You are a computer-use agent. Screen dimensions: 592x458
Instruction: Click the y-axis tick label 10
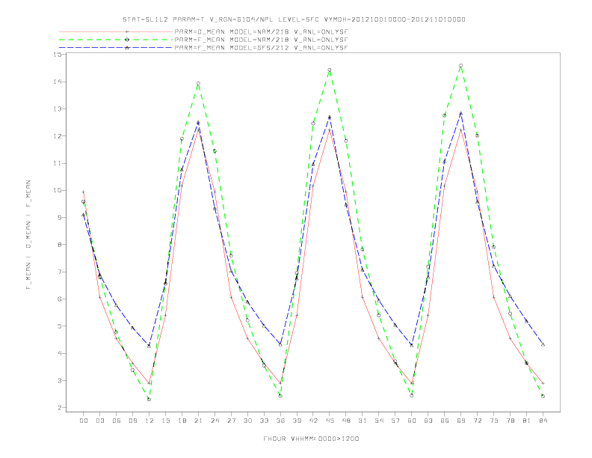pyautogui.click(x=58, y=190)
